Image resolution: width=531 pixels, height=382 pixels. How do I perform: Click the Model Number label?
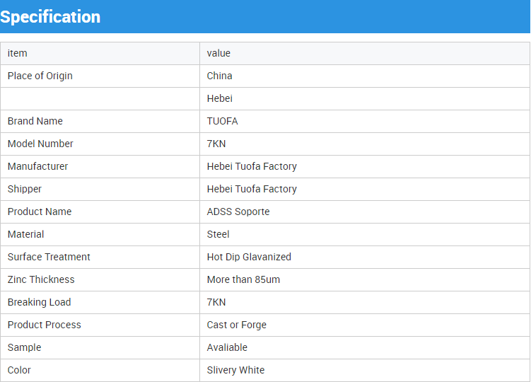40,144
